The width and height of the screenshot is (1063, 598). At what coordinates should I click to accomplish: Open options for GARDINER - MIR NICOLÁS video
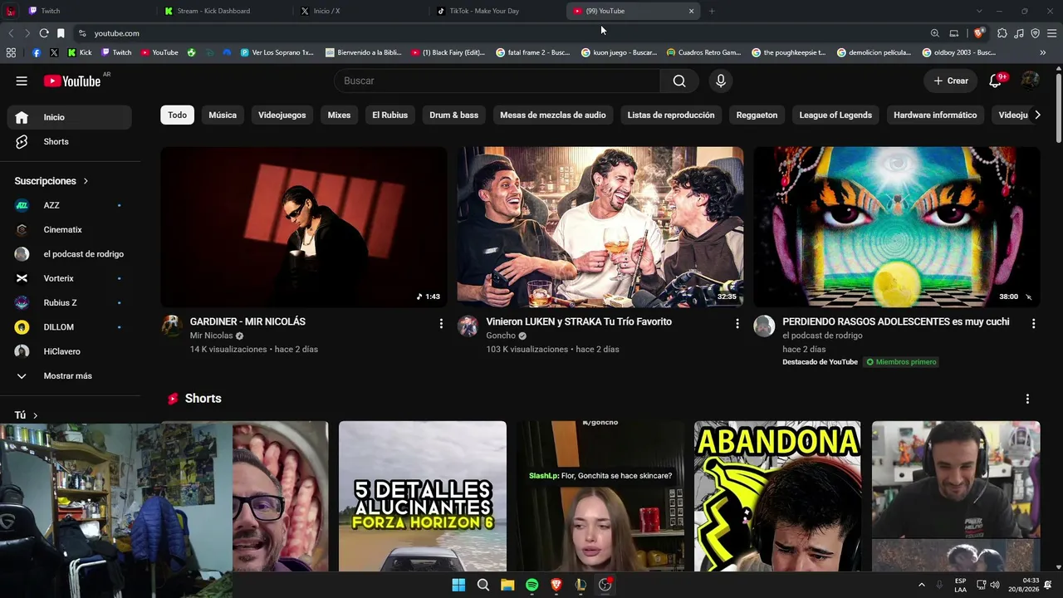point(441,324)
